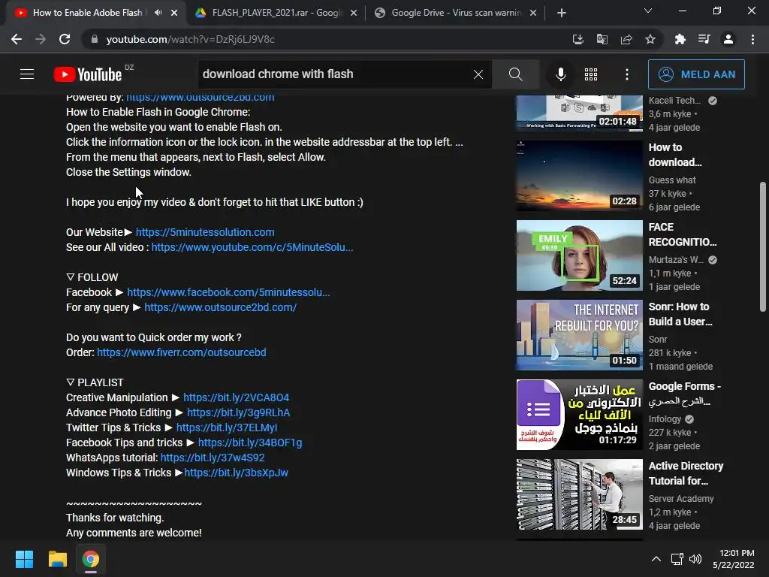Close the How to Enable Adobe Flash tab

pyautogui.click(x=174, y=14)
